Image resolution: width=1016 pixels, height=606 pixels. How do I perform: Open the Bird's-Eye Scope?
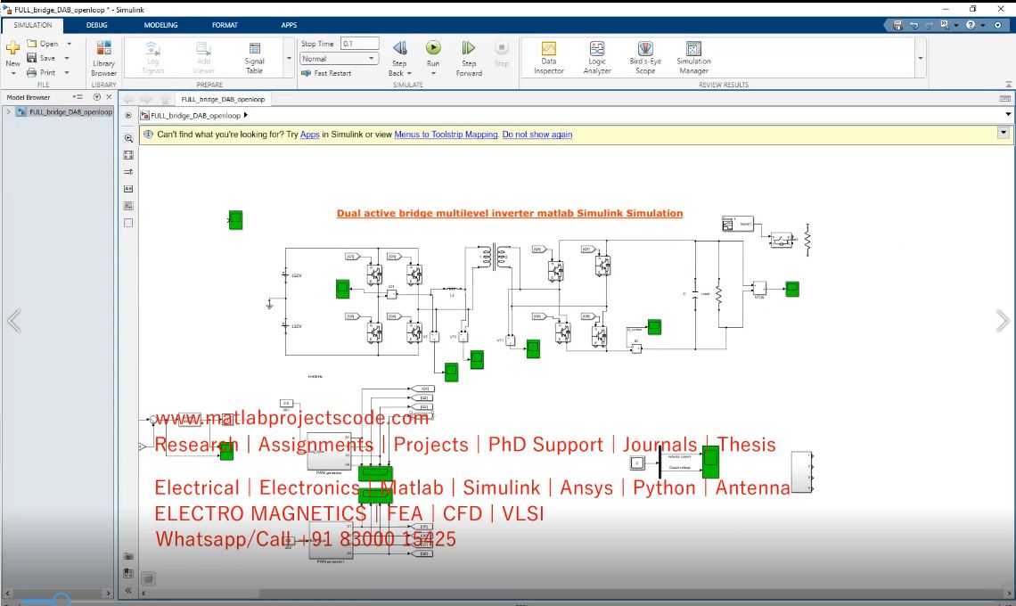click(x=645, y=58)
